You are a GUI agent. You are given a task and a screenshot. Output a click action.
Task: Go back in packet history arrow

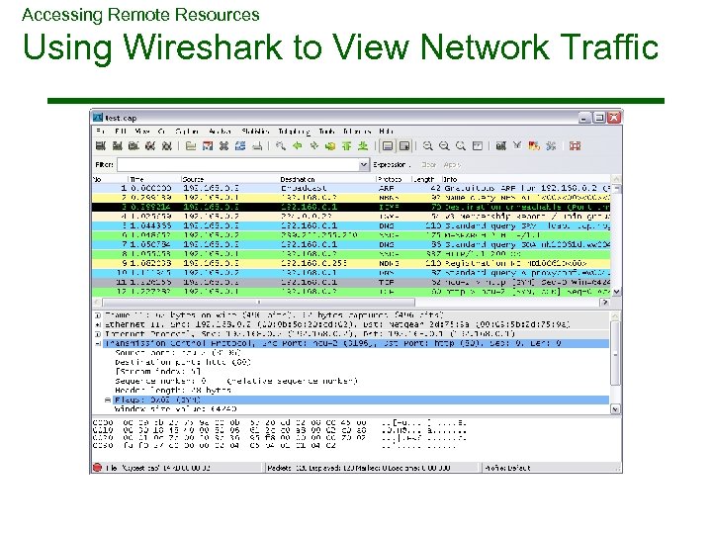pos(298,145)
